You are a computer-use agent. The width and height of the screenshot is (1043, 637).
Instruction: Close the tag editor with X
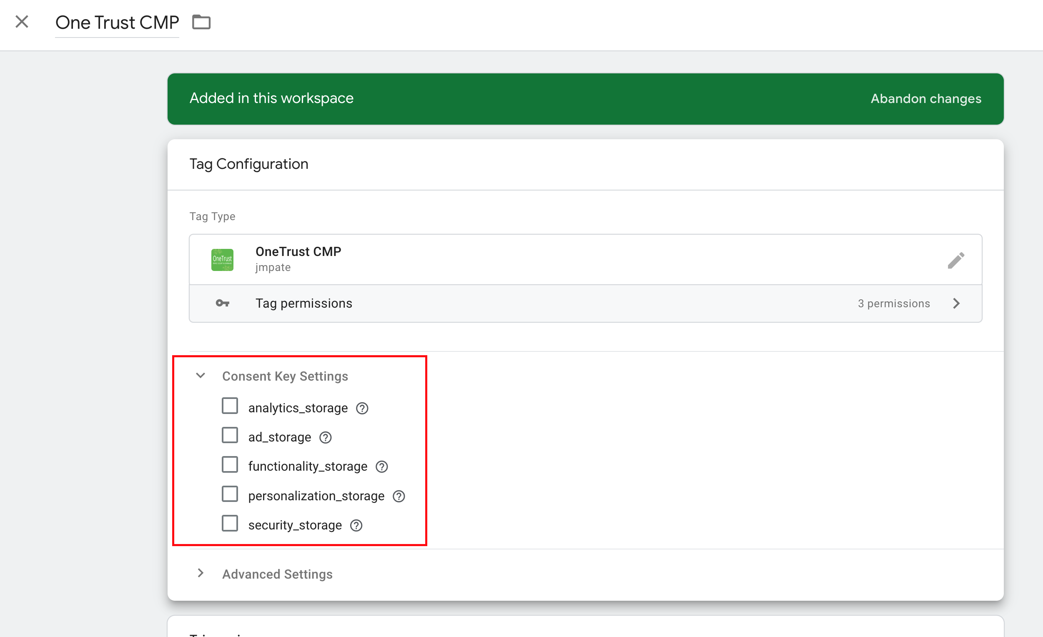click(22, 22)
